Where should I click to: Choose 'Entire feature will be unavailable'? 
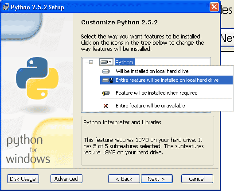click(x=166, y=106)
